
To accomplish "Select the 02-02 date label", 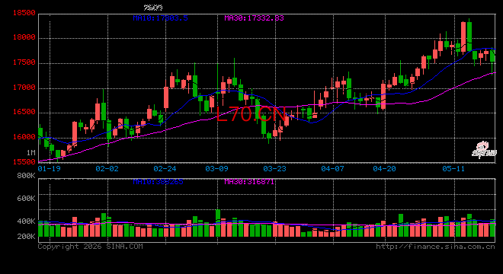I will coord(107,168).
